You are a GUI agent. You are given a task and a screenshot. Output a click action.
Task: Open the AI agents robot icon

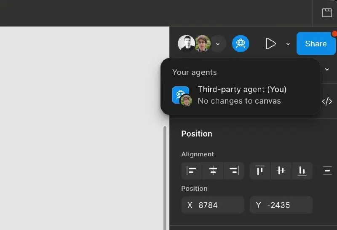[x=241, y=44]
